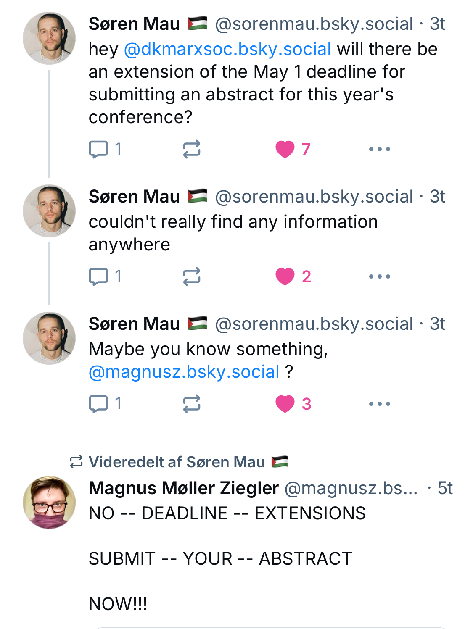The width and height of the screenshot is (473, 629).
Task: Open Magnus Møller Ziegler's profile picture
Action: 49,502
